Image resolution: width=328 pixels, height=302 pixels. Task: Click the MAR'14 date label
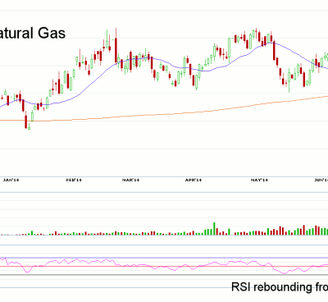click(130, 180)
